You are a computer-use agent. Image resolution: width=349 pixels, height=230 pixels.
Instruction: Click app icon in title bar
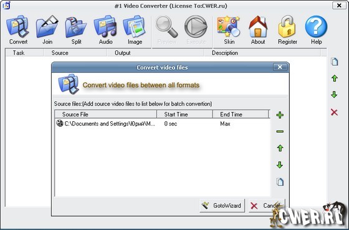pyautogui.click(x=6, y=6)
